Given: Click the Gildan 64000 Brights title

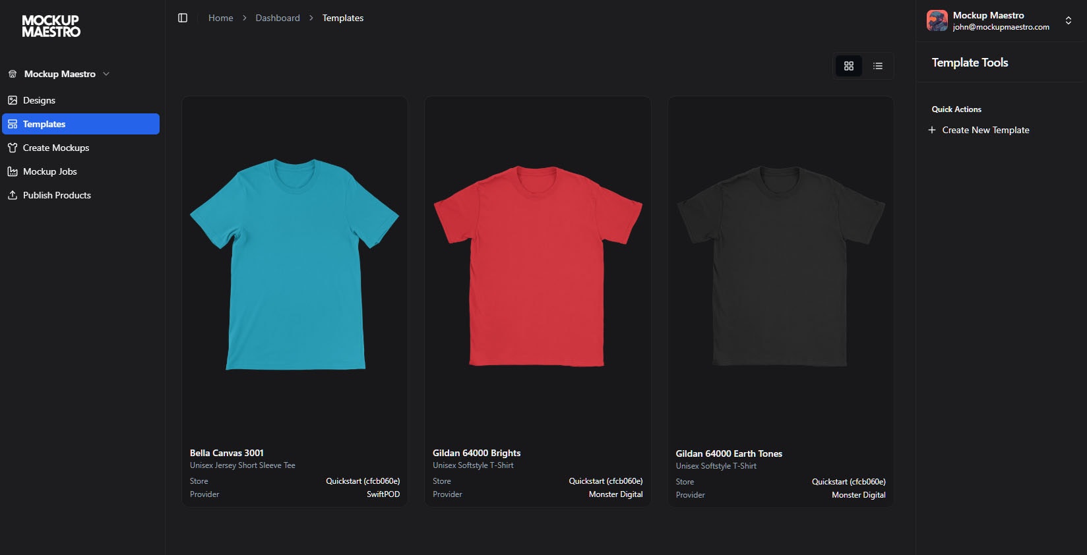Looking at the screenshot, I should click(x=477, y=453).
